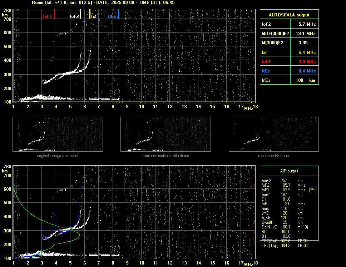Click the 'AUTOSCALA output' table header

pos(289,15)
